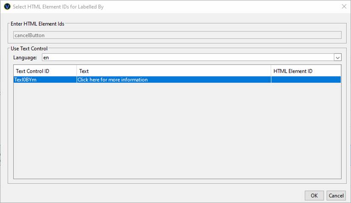
Task: Click empty HTML Element ID cell of selected row
Action: [306, 79]
